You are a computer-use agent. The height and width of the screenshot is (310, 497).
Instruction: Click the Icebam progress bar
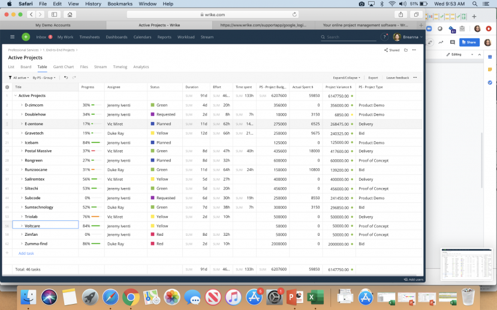[95, 142]
